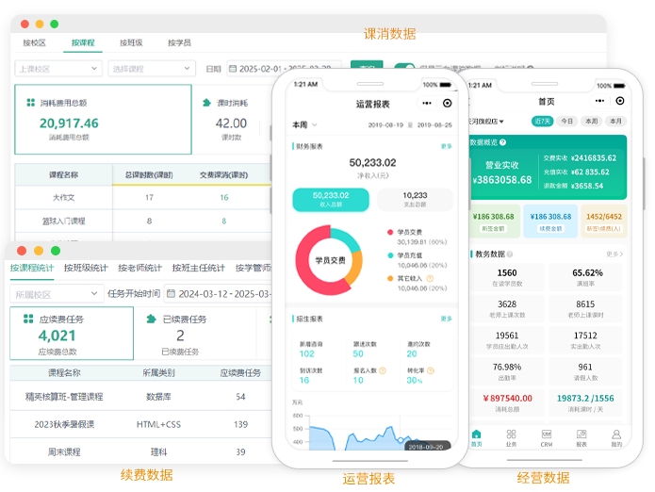Click the green icon beside 课时消耗

point(206,103)
